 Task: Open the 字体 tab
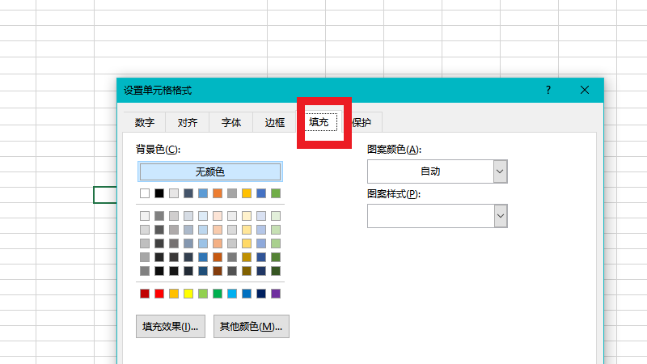tap(231, 123)
